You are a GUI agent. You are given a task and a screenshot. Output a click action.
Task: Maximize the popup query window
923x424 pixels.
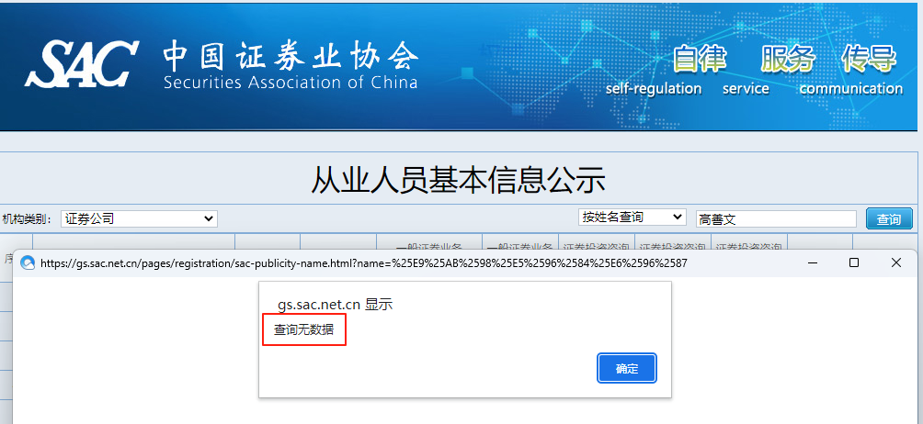click(853, 262)
